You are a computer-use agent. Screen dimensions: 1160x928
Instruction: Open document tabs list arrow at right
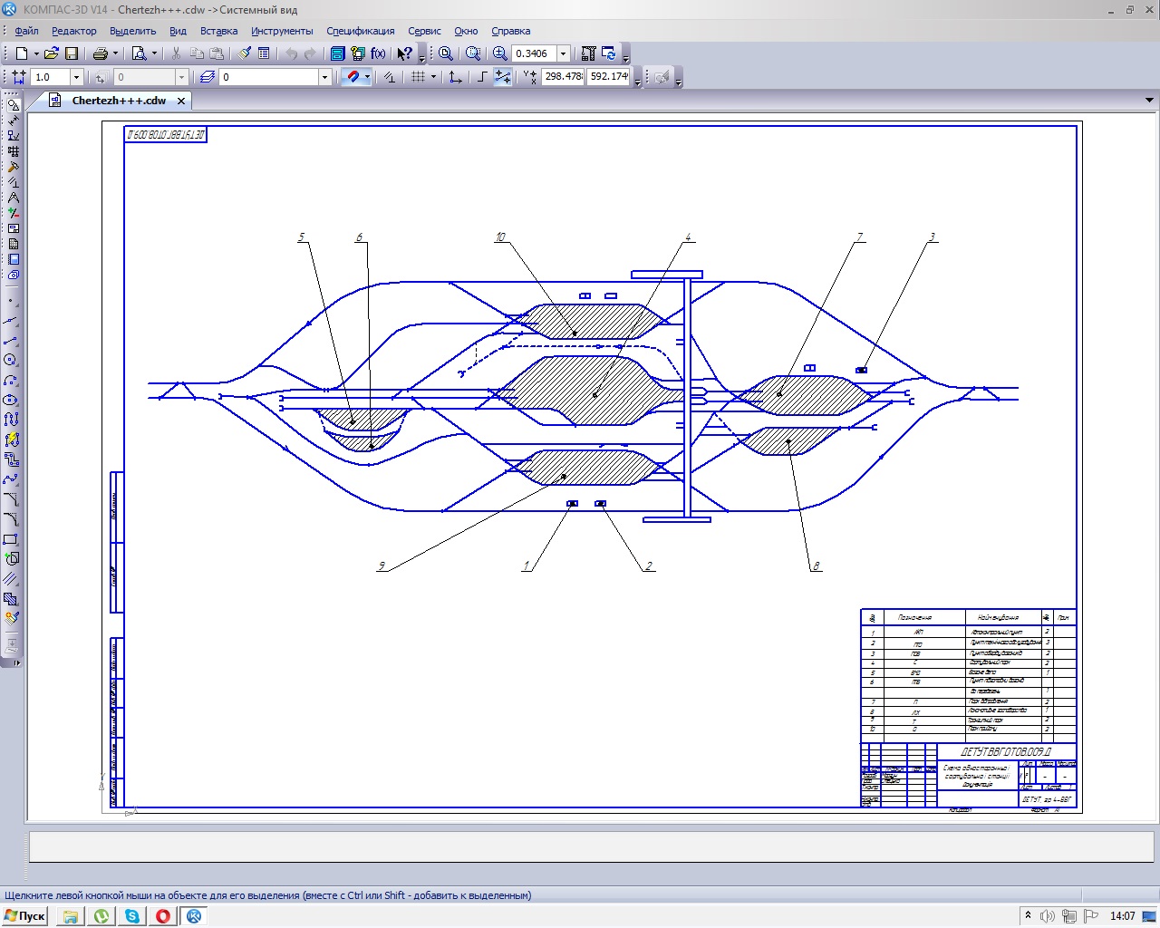click(x=1149, y=101)
